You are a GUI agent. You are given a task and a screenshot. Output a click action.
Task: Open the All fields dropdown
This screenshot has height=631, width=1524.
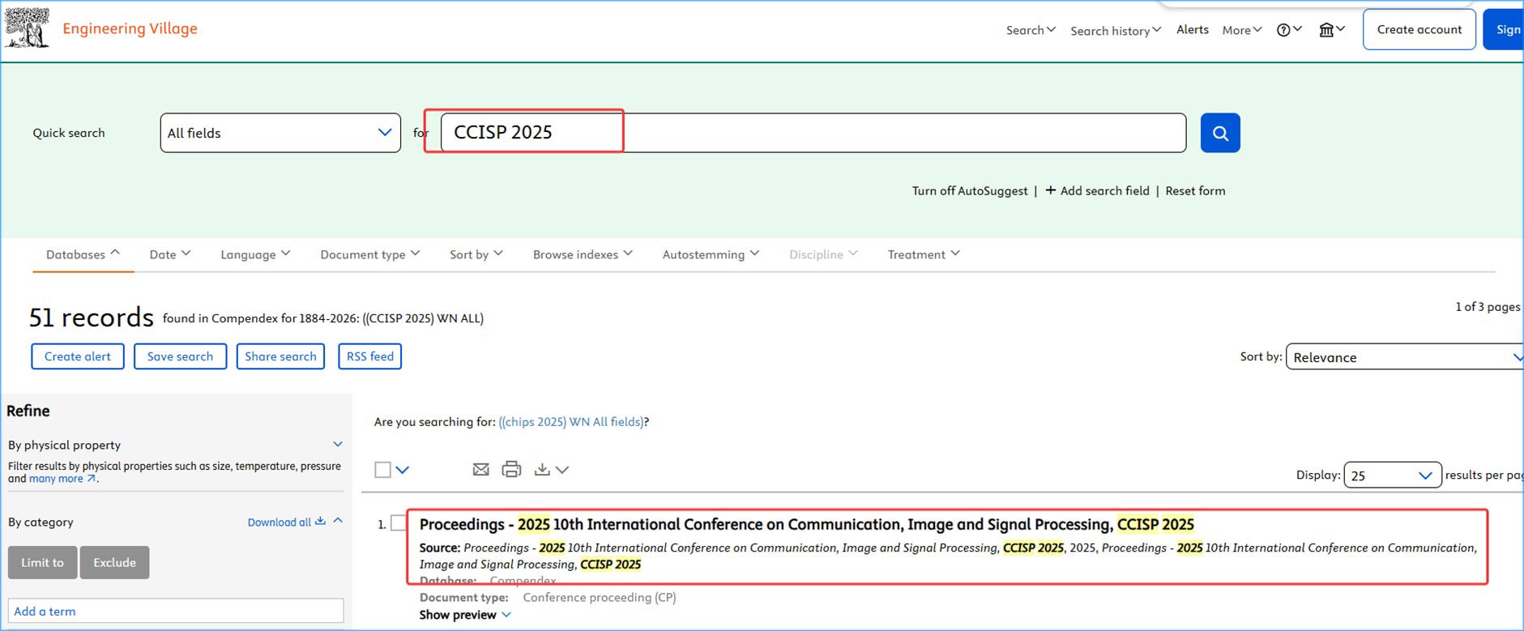click(280, 133)
